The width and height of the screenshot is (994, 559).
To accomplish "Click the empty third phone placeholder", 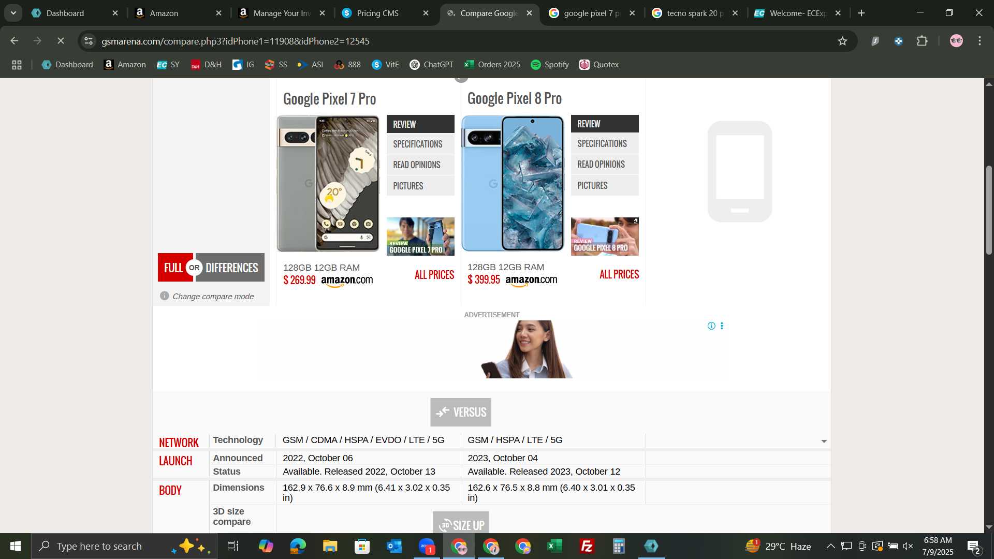I will pos(739,171).
